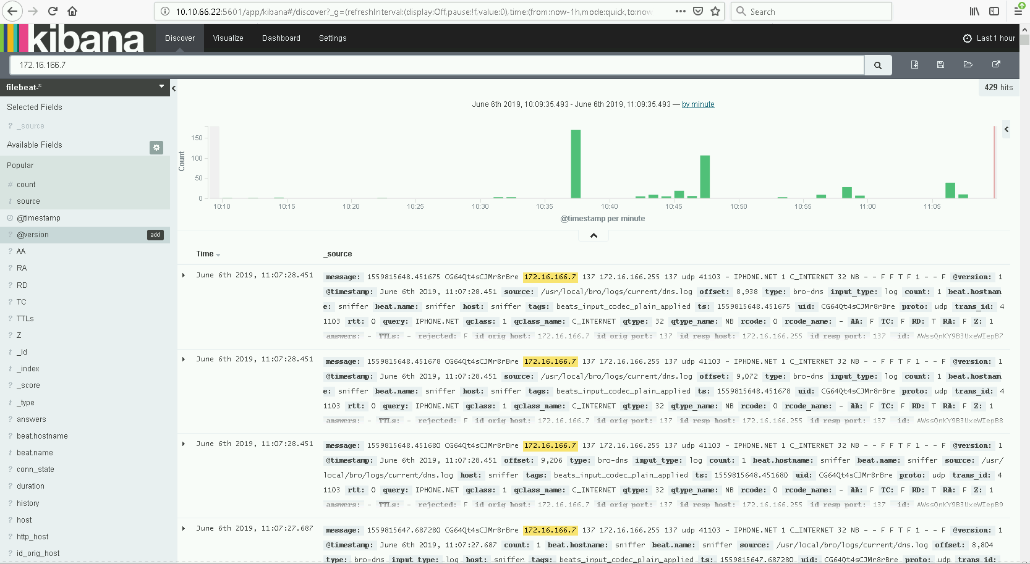Image resolution: width=1030 pixels, height=564 pixels.
Task: Switch to the Visualize tab
Action: tap(228, 38)
